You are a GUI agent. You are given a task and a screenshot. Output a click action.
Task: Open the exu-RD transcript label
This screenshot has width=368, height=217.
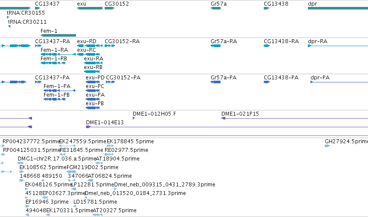pyautogui.click(x=86, y=41)
